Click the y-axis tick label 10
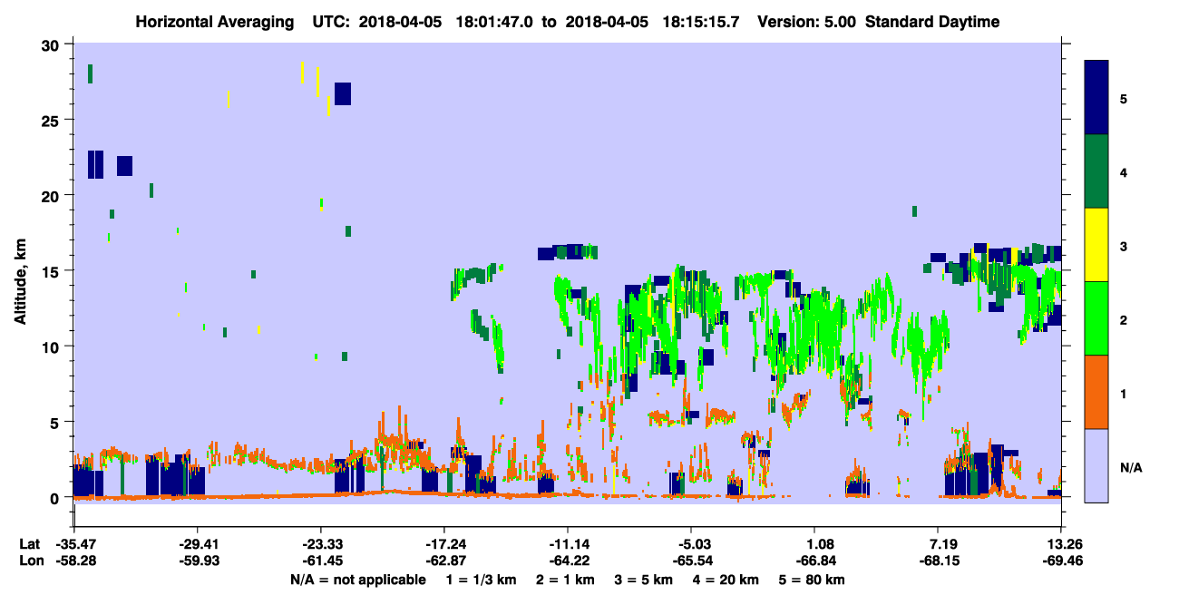This screenshot has height=605, width=1179. pos(53,346)
